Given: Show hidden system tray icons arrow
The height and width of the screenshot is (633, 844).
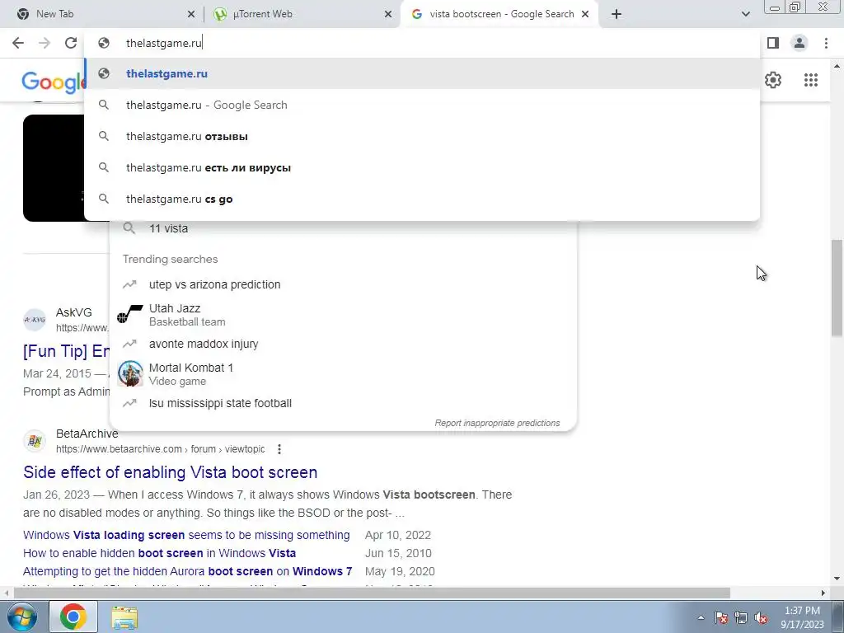Looking at the screenshot, I should coord(701,618).
